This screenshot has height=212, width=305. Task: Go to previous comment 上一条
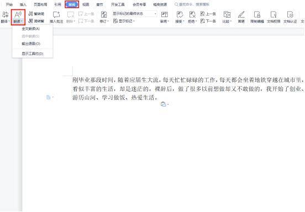[x=86, y=14]
